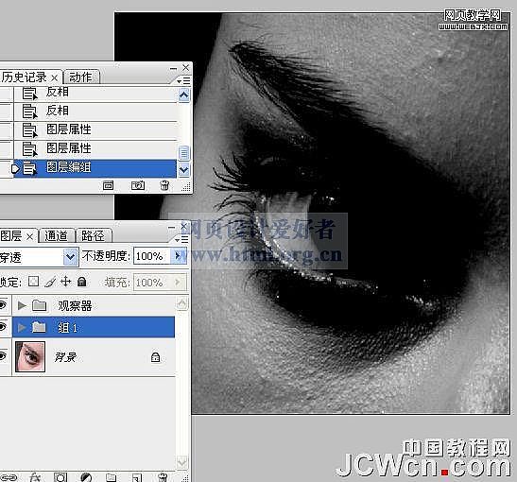This screenshot has height=482, width=517.
Task: Delete current history state trash icon
Action: [x=164, y=185]
